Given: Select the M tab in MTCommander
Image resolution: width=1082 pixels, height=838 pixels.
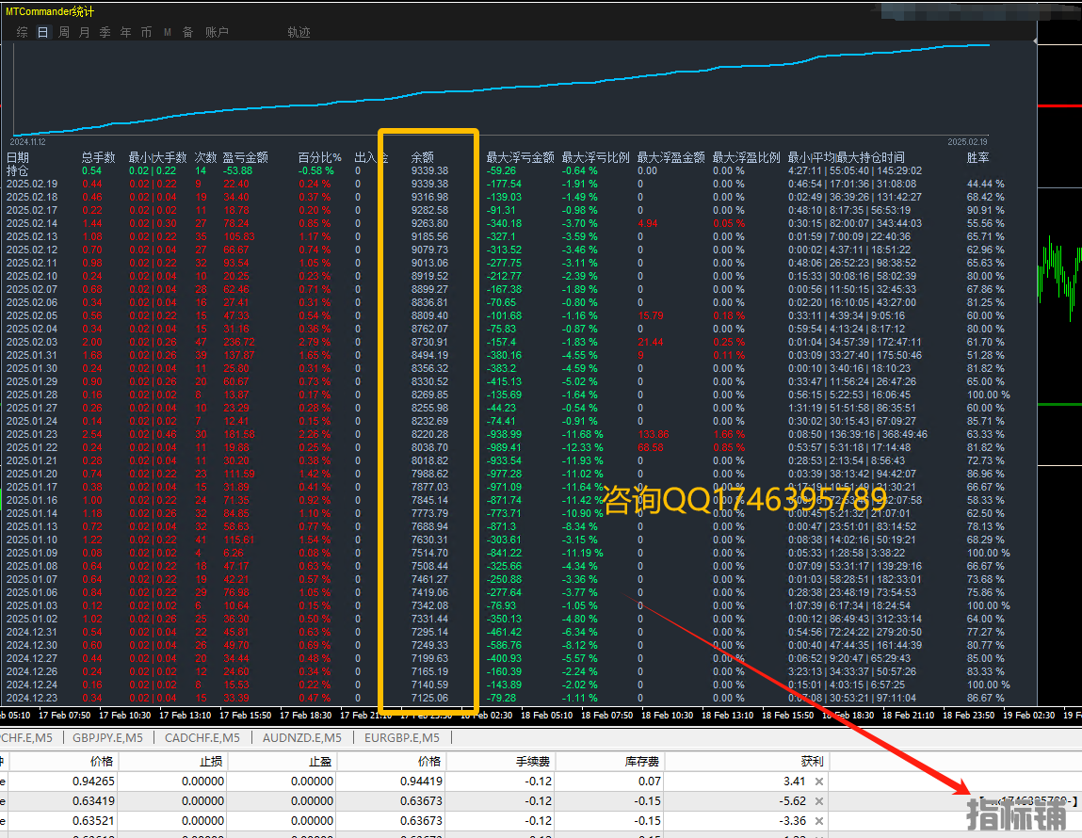Looking at the screenshot, I should (x=167, y=32).
